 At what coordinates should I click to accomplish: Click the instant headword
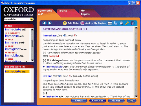(x=47, y=76)
